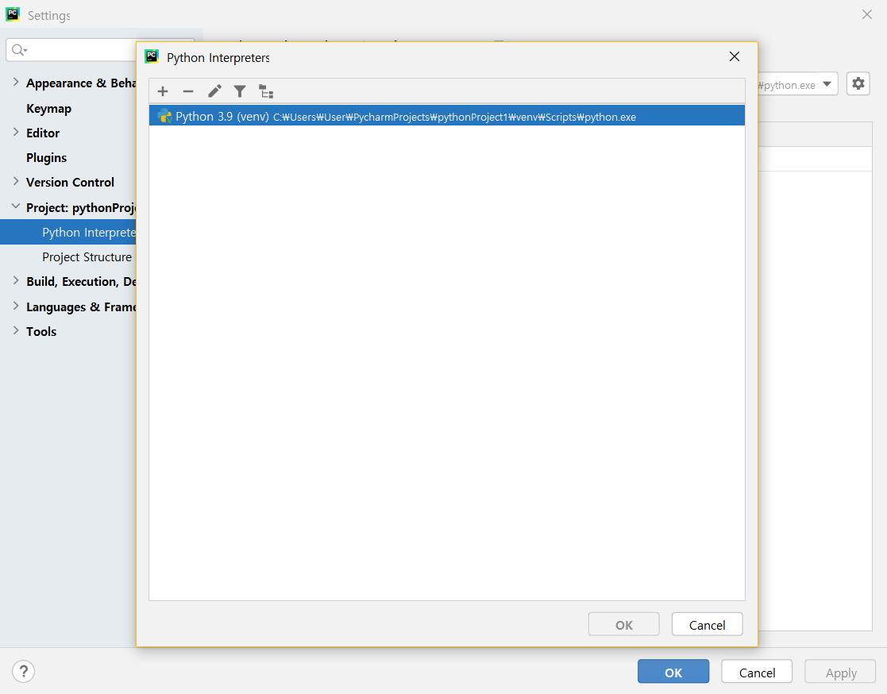Viewport: 887px width, 694px height.
Task: Click blue OK button in Settings window
Action: [x=673, y=672]
